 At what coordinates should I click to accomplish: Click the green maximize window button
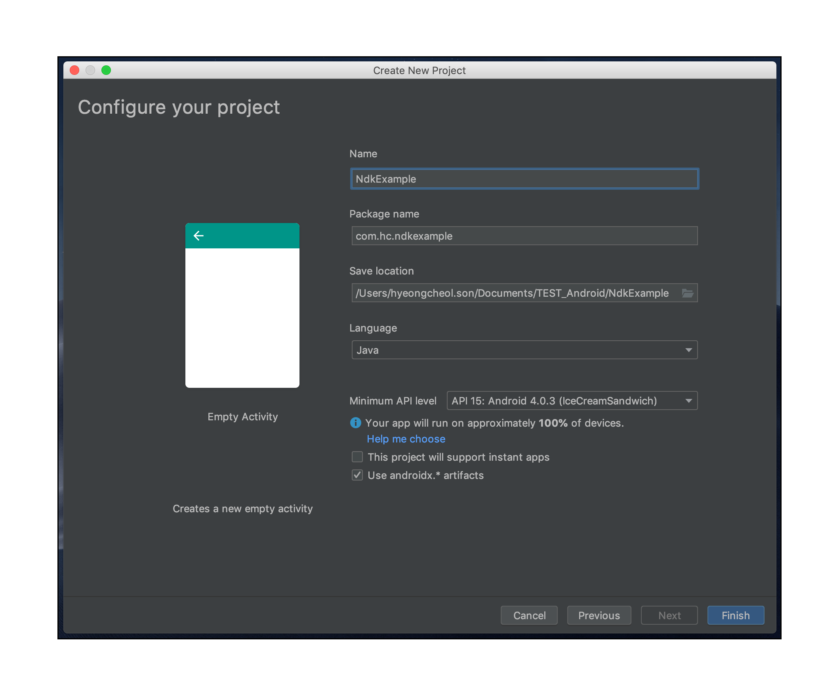pyautogui.click(x=106, y=71)
